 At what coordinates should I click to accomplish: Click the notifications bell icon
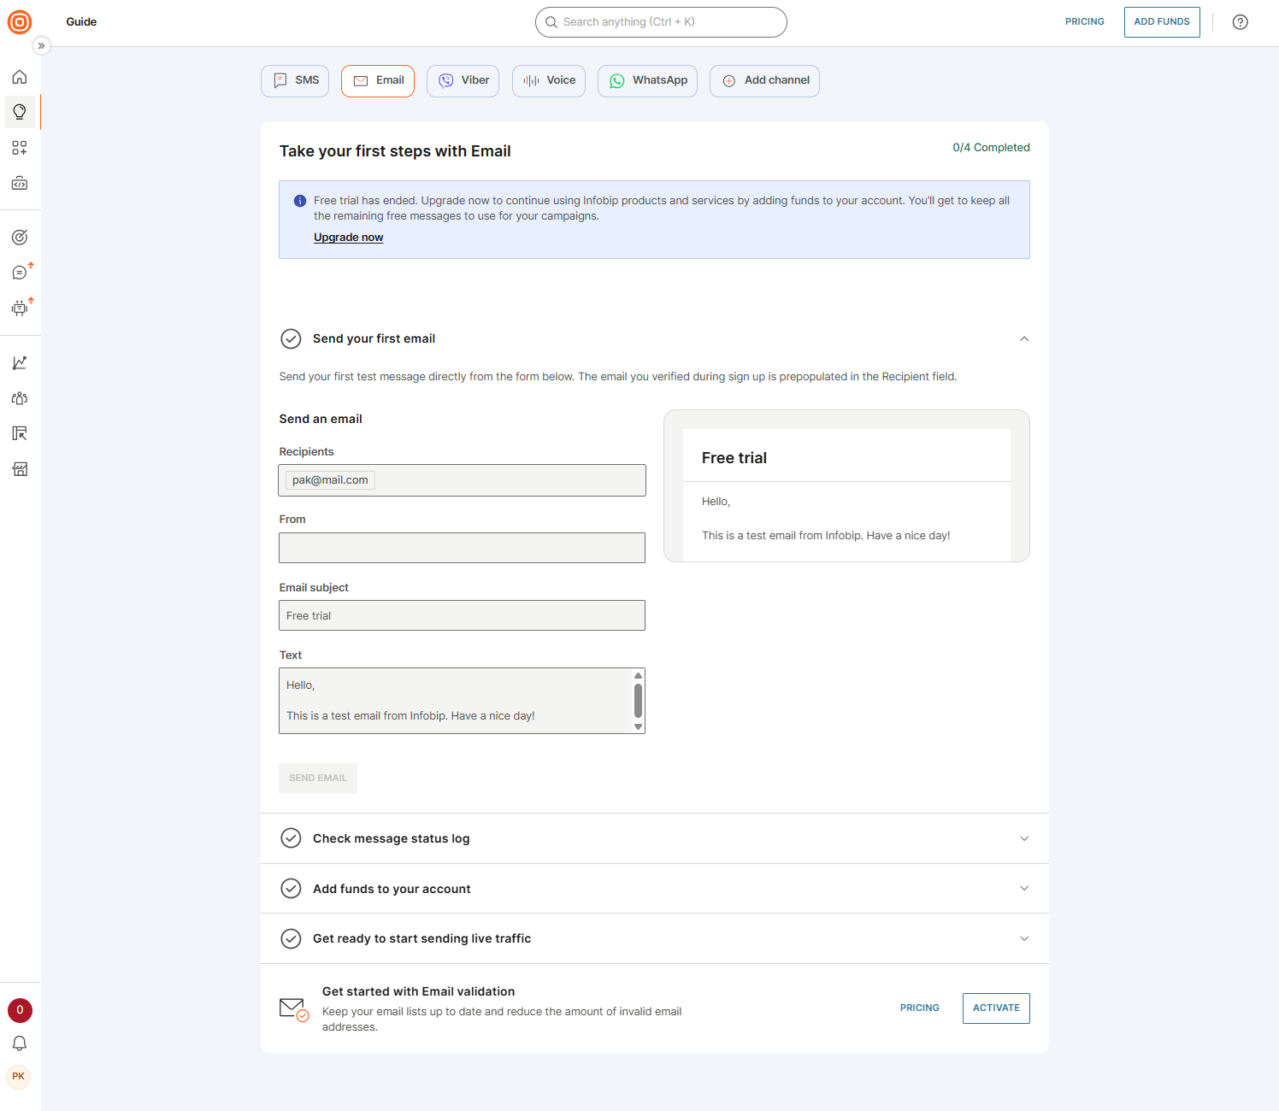pos(20,1043)
